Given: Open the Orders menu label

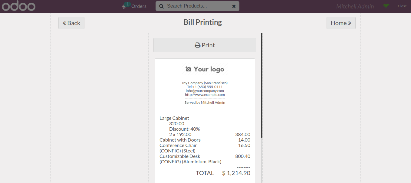Looking at the screenshot, I should coord(139,6).
